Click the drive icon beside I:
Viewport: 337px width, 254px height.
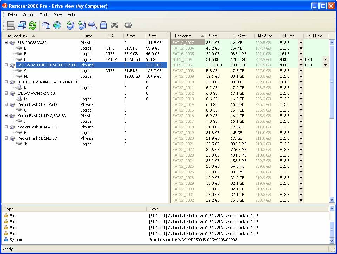pyautogui.click(x=19, y=121)
